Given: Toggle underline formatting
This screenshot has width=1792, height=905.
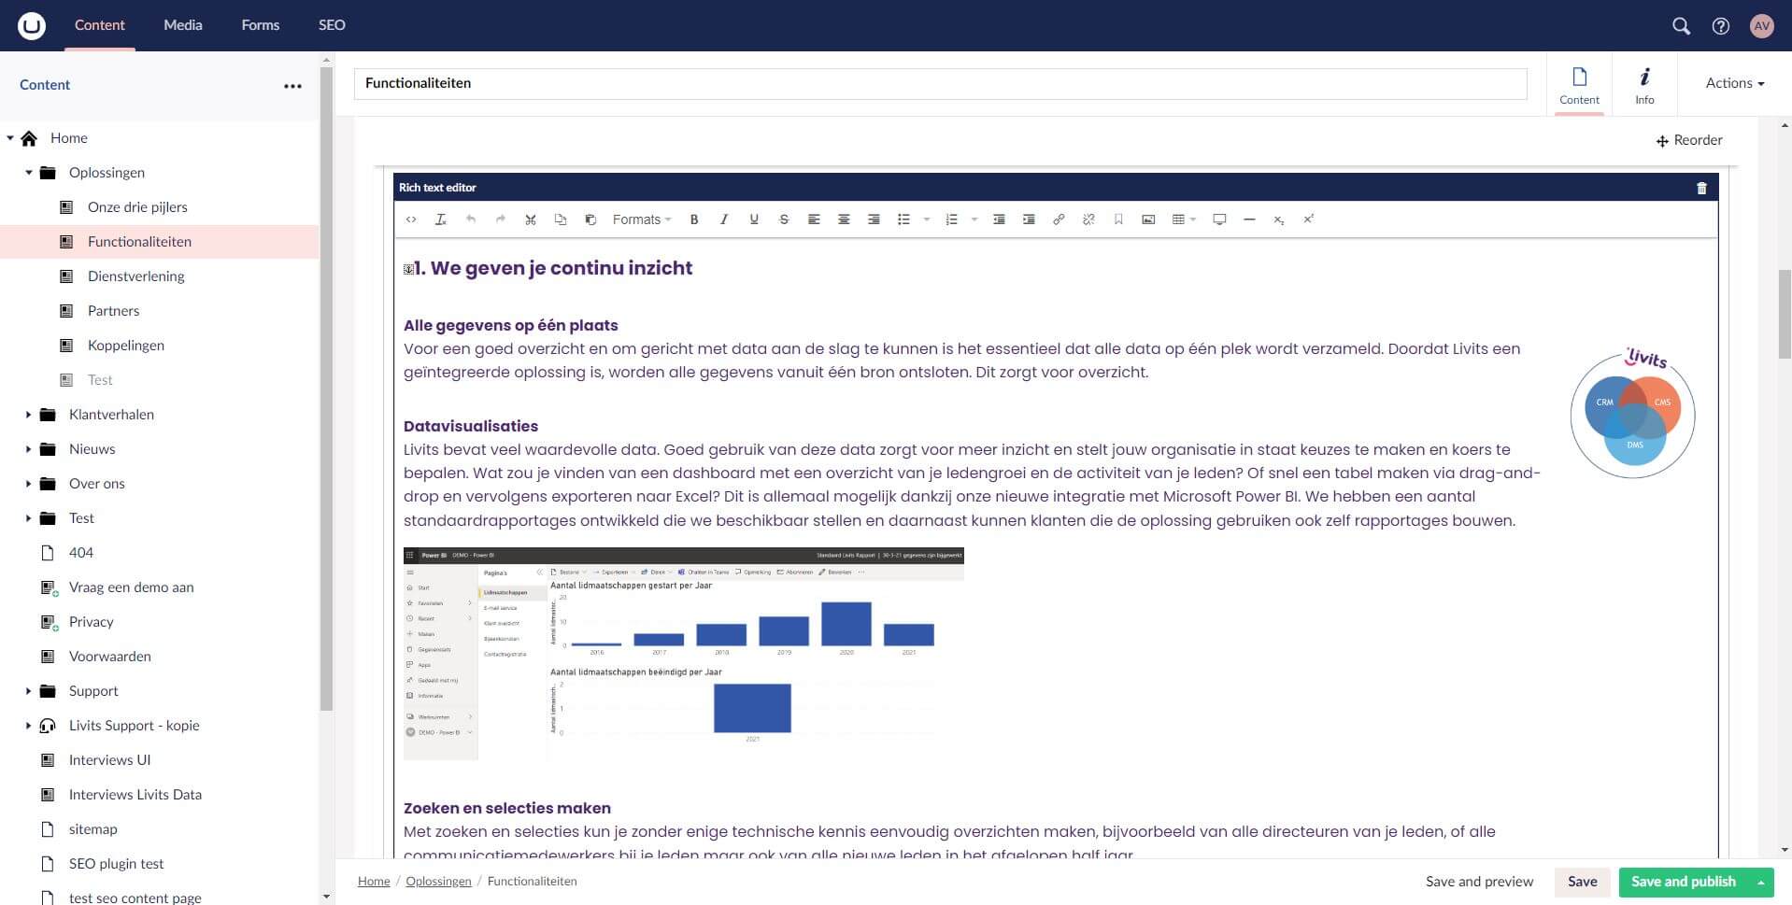Looking at the screenshot, I should click(754, 219).
